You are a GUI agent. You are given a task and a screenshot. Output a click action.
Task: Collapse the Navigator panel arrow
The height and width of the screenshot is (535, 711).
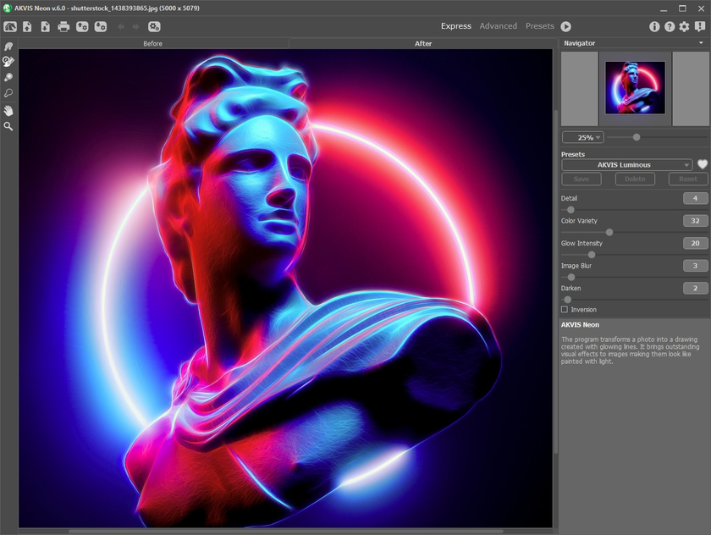pyautogui.click(x=701, y=42)
